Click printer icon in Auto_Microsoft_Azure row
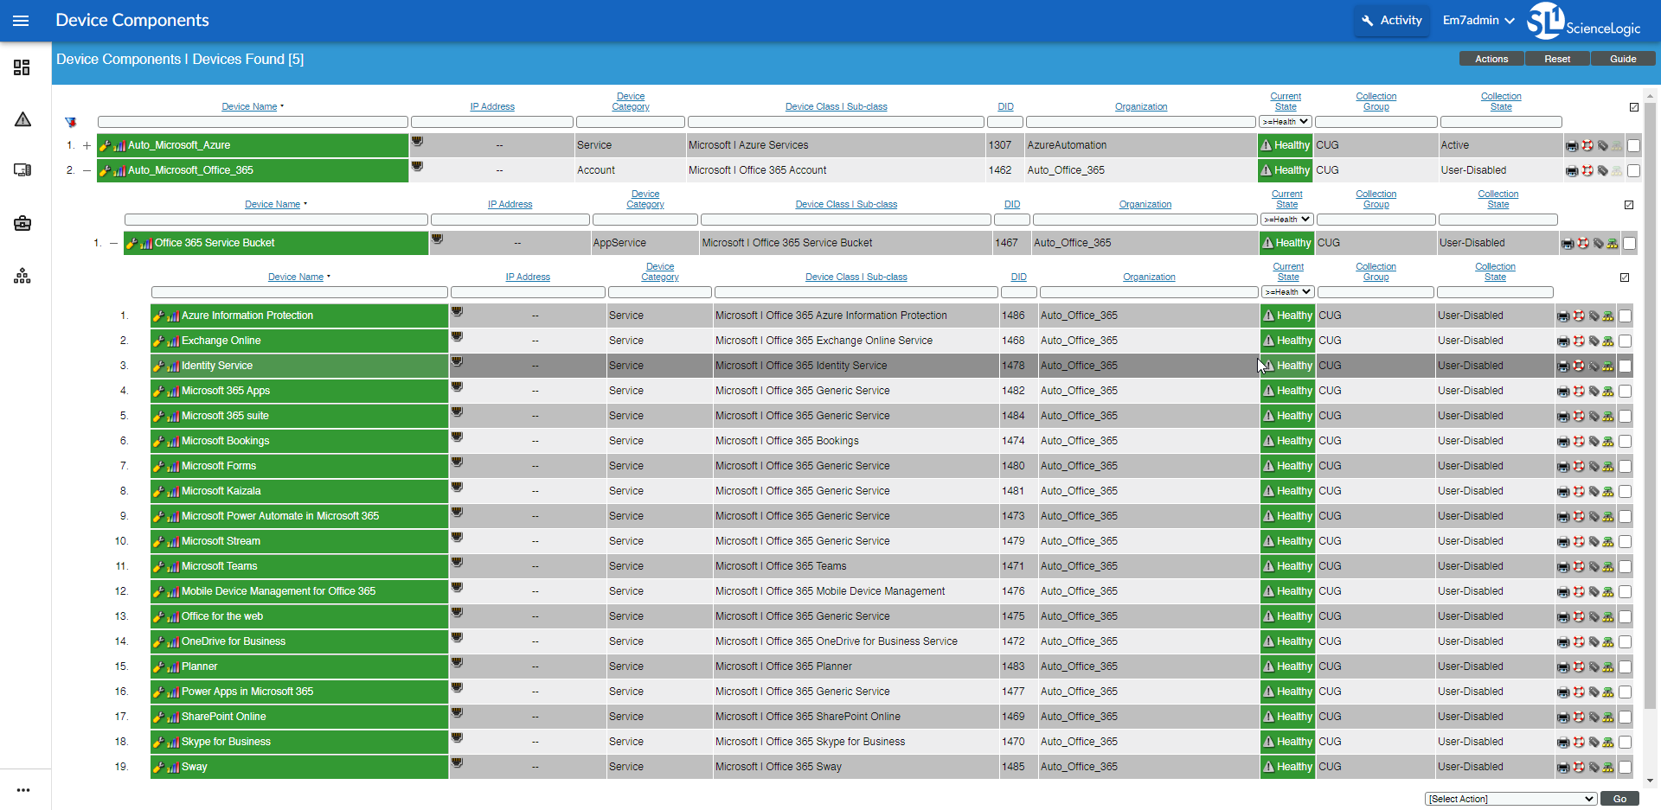Screen dimensions: 1661x810 [1572, 146]
